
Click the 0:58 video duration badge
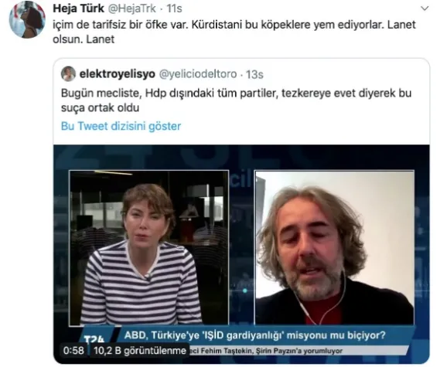pyautogui.click(x=73, y=351)
